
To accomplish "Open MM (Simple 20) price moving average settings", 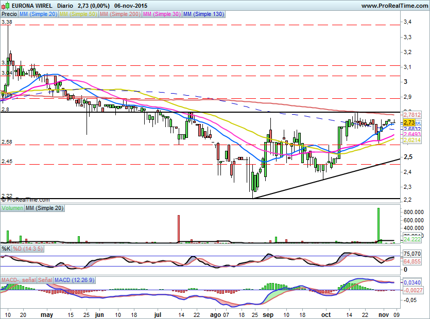I will tap(38, 14).
